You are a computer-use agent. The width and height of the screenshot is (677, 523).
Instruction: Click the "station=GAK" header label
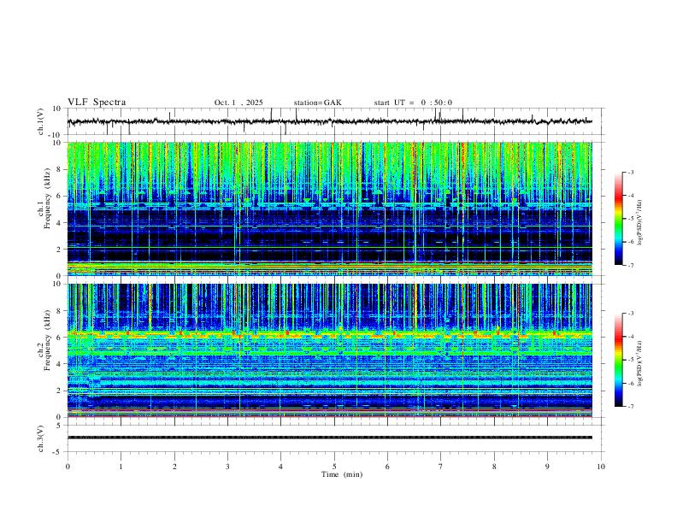coord(317,103)
